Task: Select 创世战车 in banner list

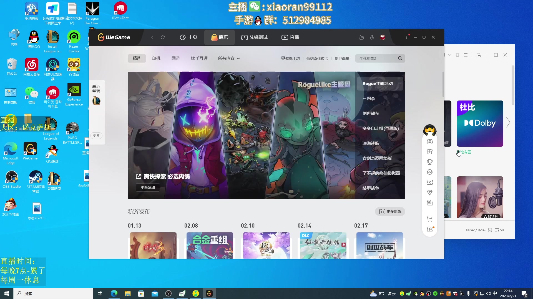Action: (371, 114)
